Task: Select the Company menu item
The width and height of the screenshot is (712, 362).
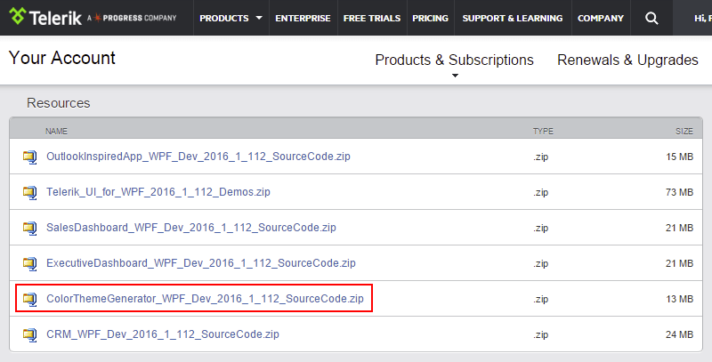Action: 600,18
